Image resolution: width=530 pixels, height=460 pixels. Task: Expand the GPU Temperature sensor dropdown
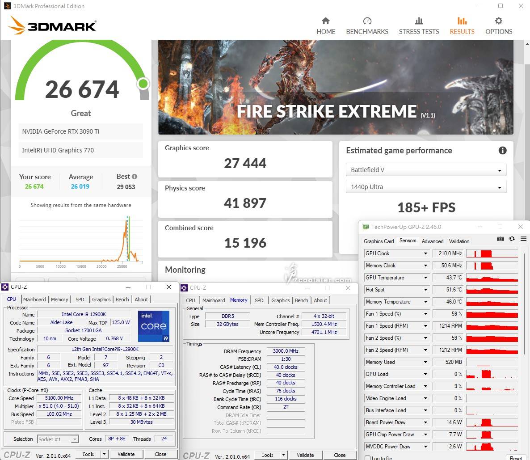click(425, 278)
